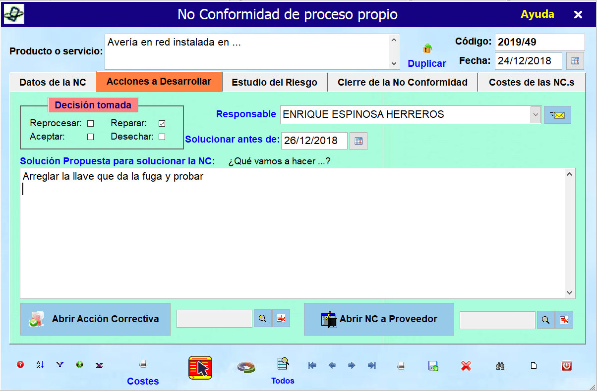The width and height of the screenshot is (597, 391).
Task: Open the Estudio del Riesgo tab
Action: tap(275, 82)
